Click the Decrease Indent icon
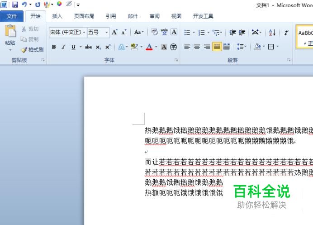 pos(232,32)
